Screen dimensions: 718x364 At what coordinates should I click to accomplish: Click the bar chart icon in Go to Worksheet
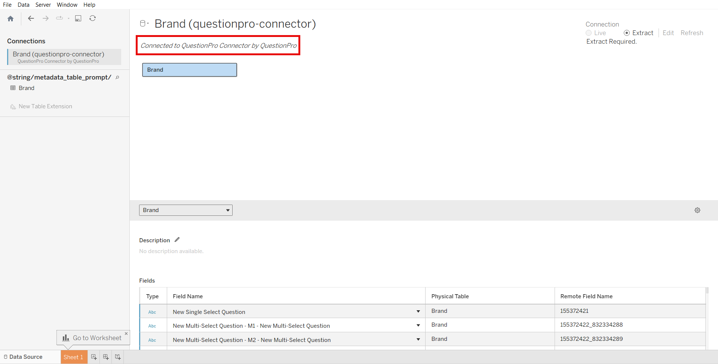pos(66,337)
